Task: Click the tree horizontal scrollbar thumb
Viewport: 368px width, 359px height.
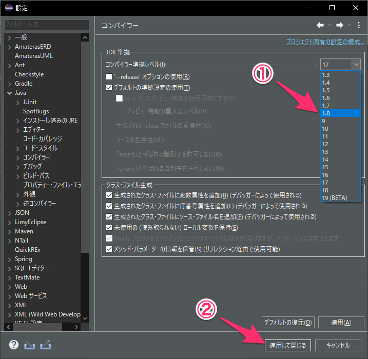Action: pos(37,327)
